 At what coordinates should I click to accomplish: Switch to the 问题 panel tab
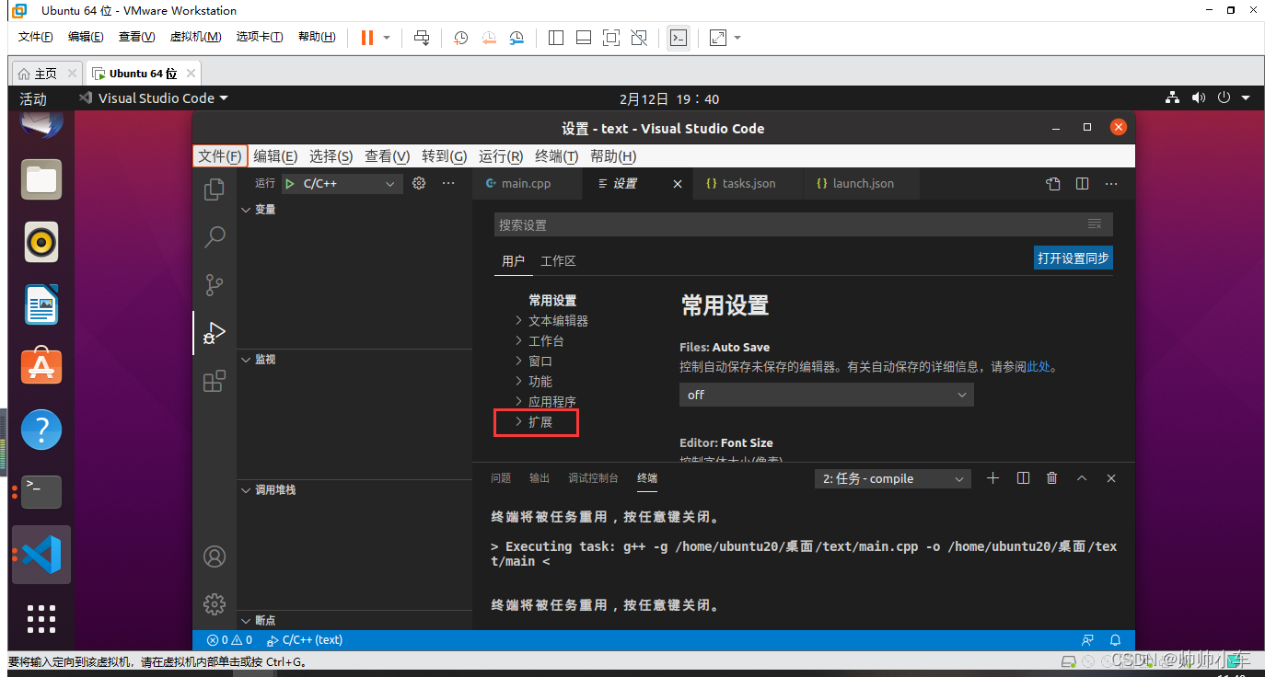pos(501,478)
